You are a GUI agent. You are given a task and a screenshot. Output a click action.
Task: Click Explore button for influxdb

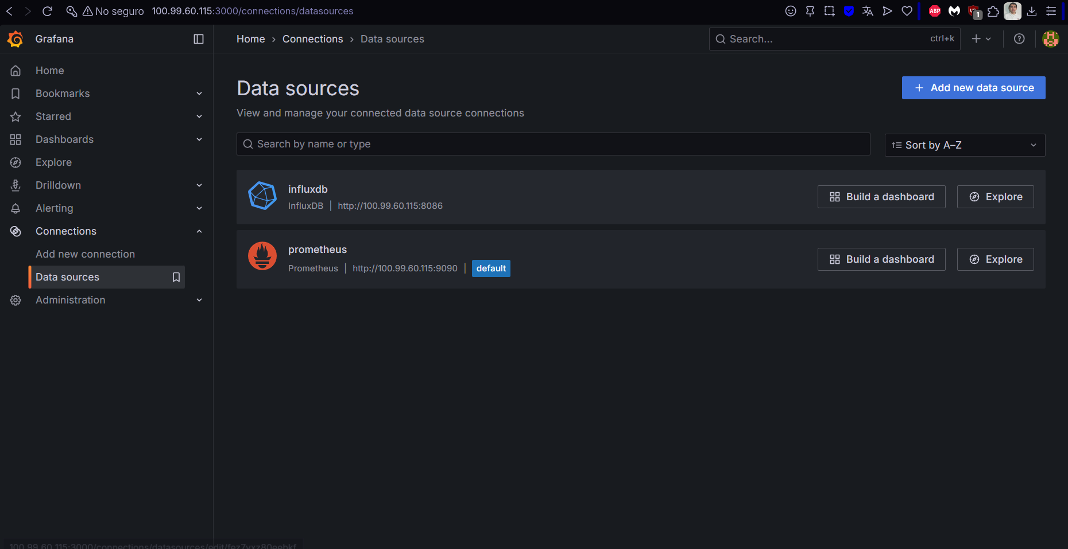[995, 197]
